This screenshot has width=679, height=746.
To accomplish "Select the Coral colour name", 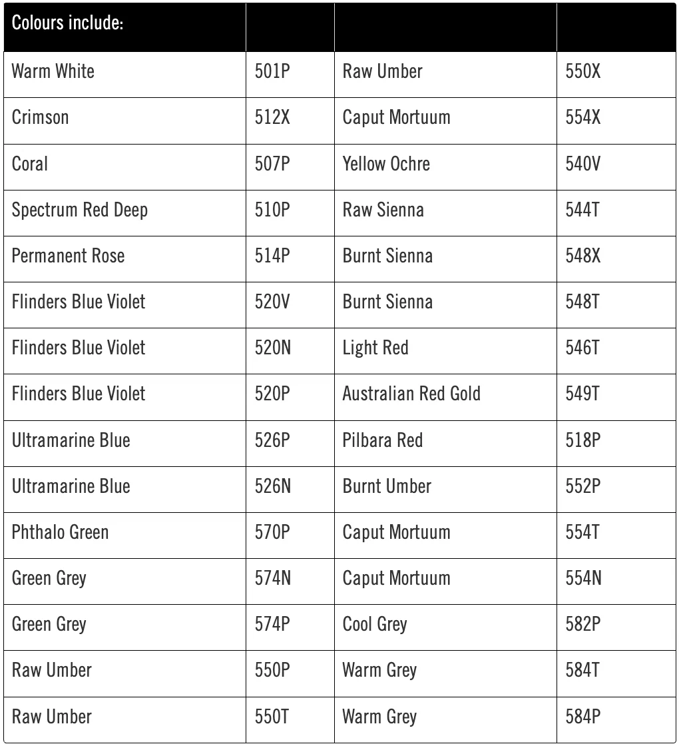I will (30, 164).
